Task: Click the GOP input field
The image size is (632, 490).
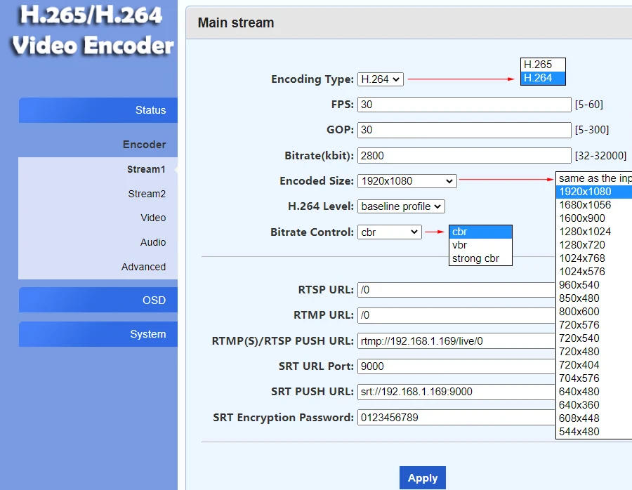Action: click(x=463, y=131)
